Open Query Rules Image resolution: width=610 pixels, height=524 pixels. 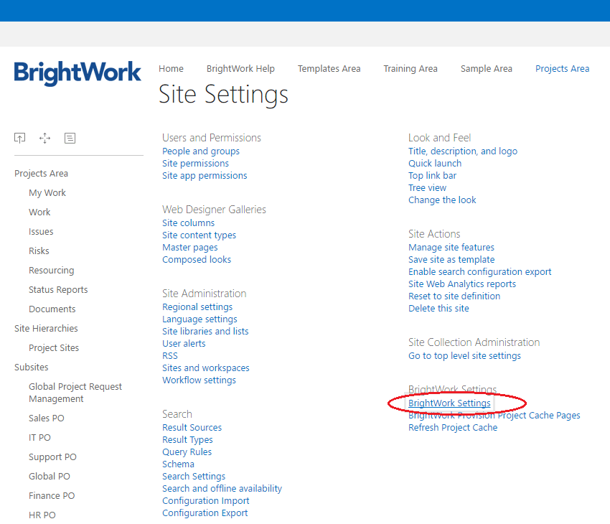tap(187, 452)
